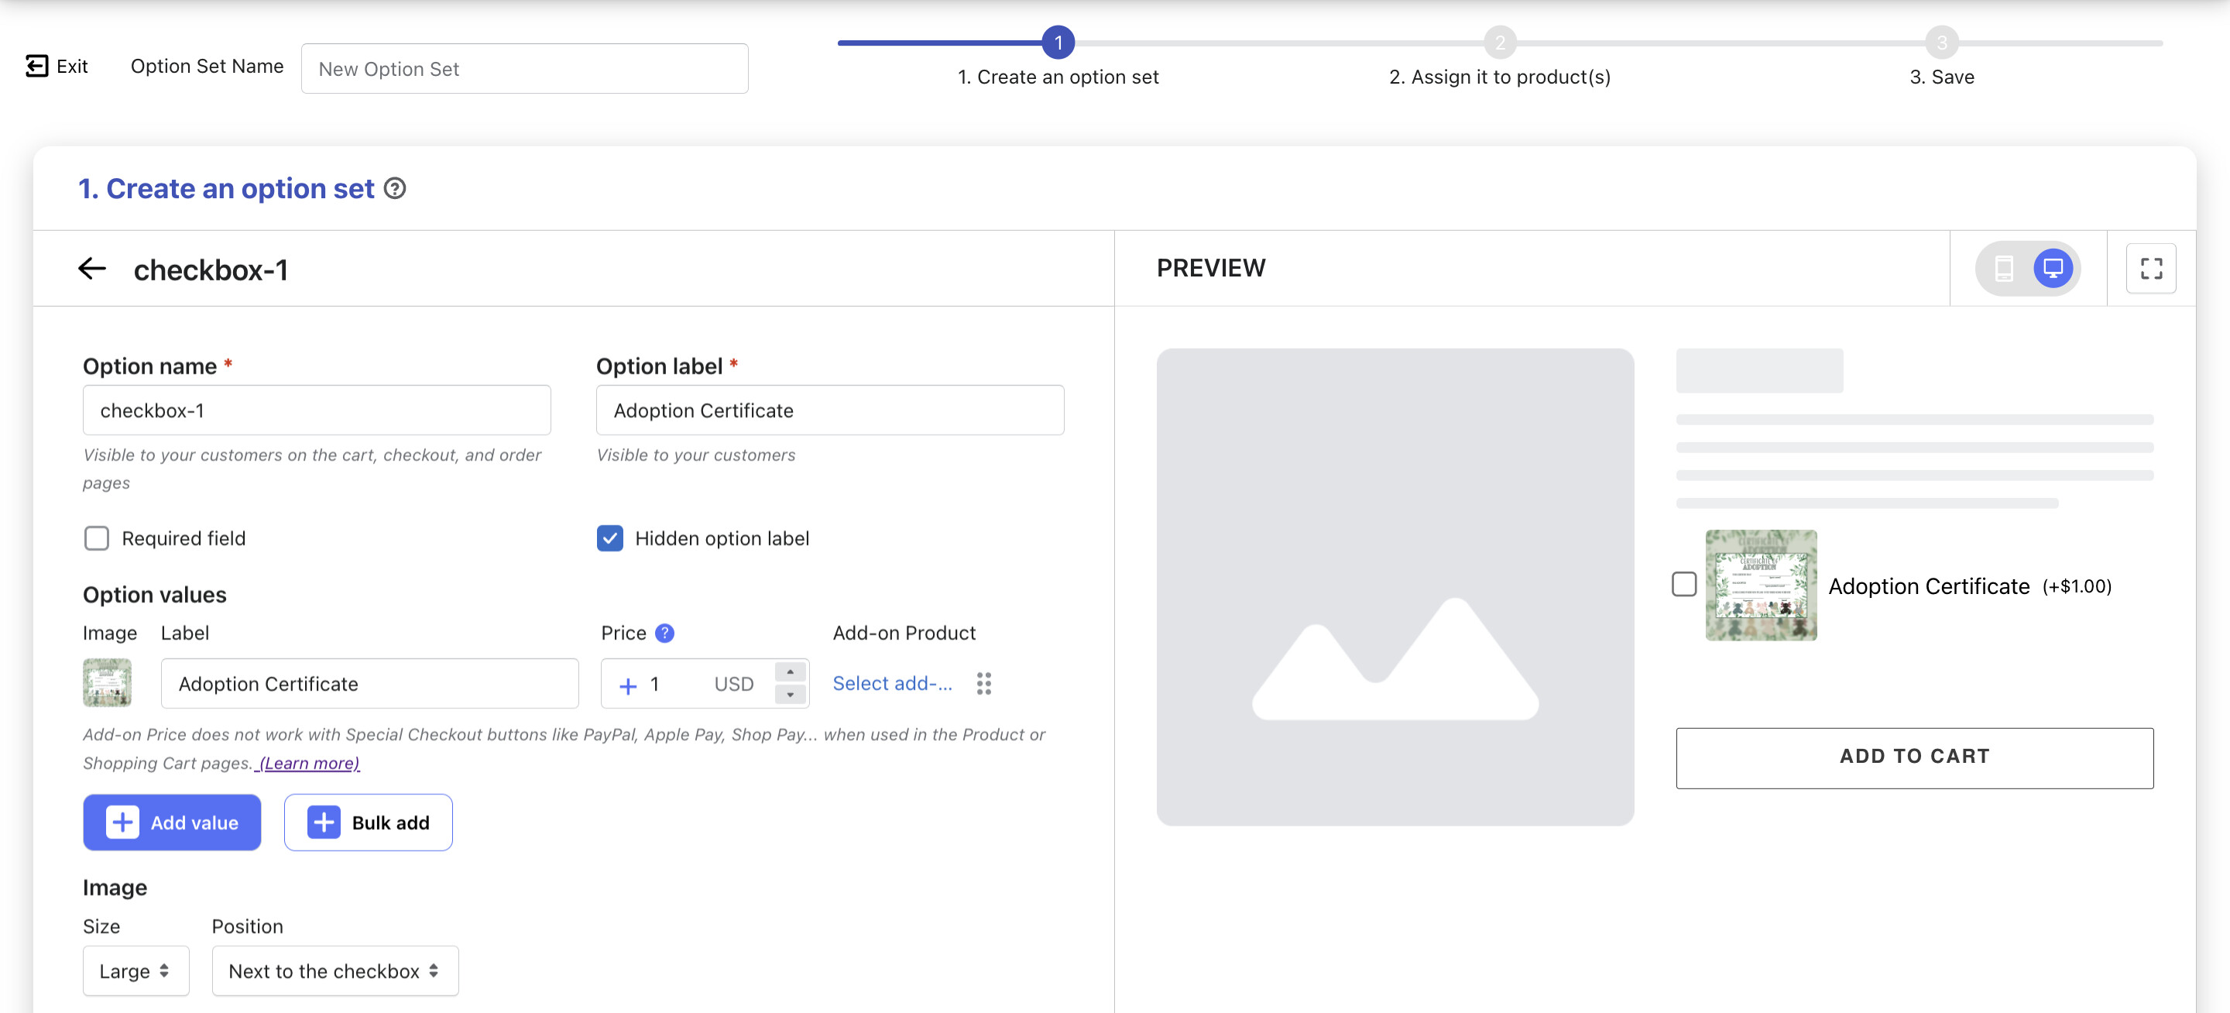
Task: Enable the Required field checkbox
Action: tap(96, 537)
